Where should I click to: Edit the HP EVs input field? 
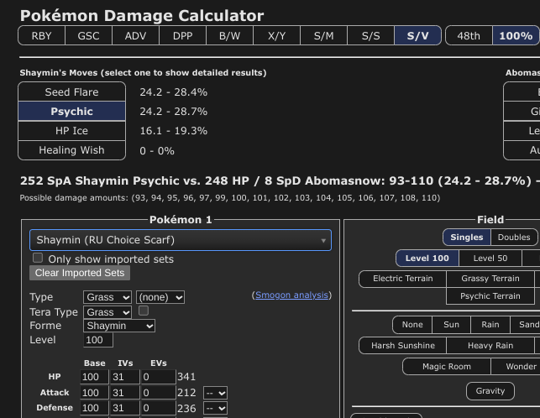coord(159,377)
